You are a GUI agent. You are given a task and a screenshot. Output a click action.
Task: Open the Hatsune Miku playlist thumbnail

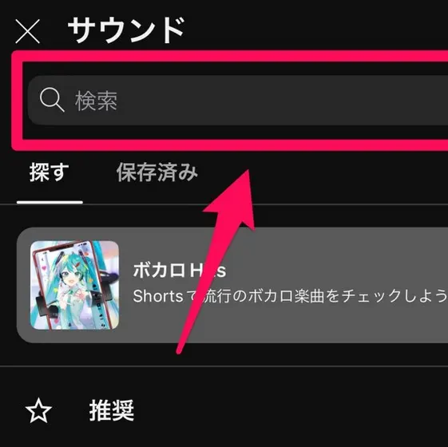click(74, 285)
